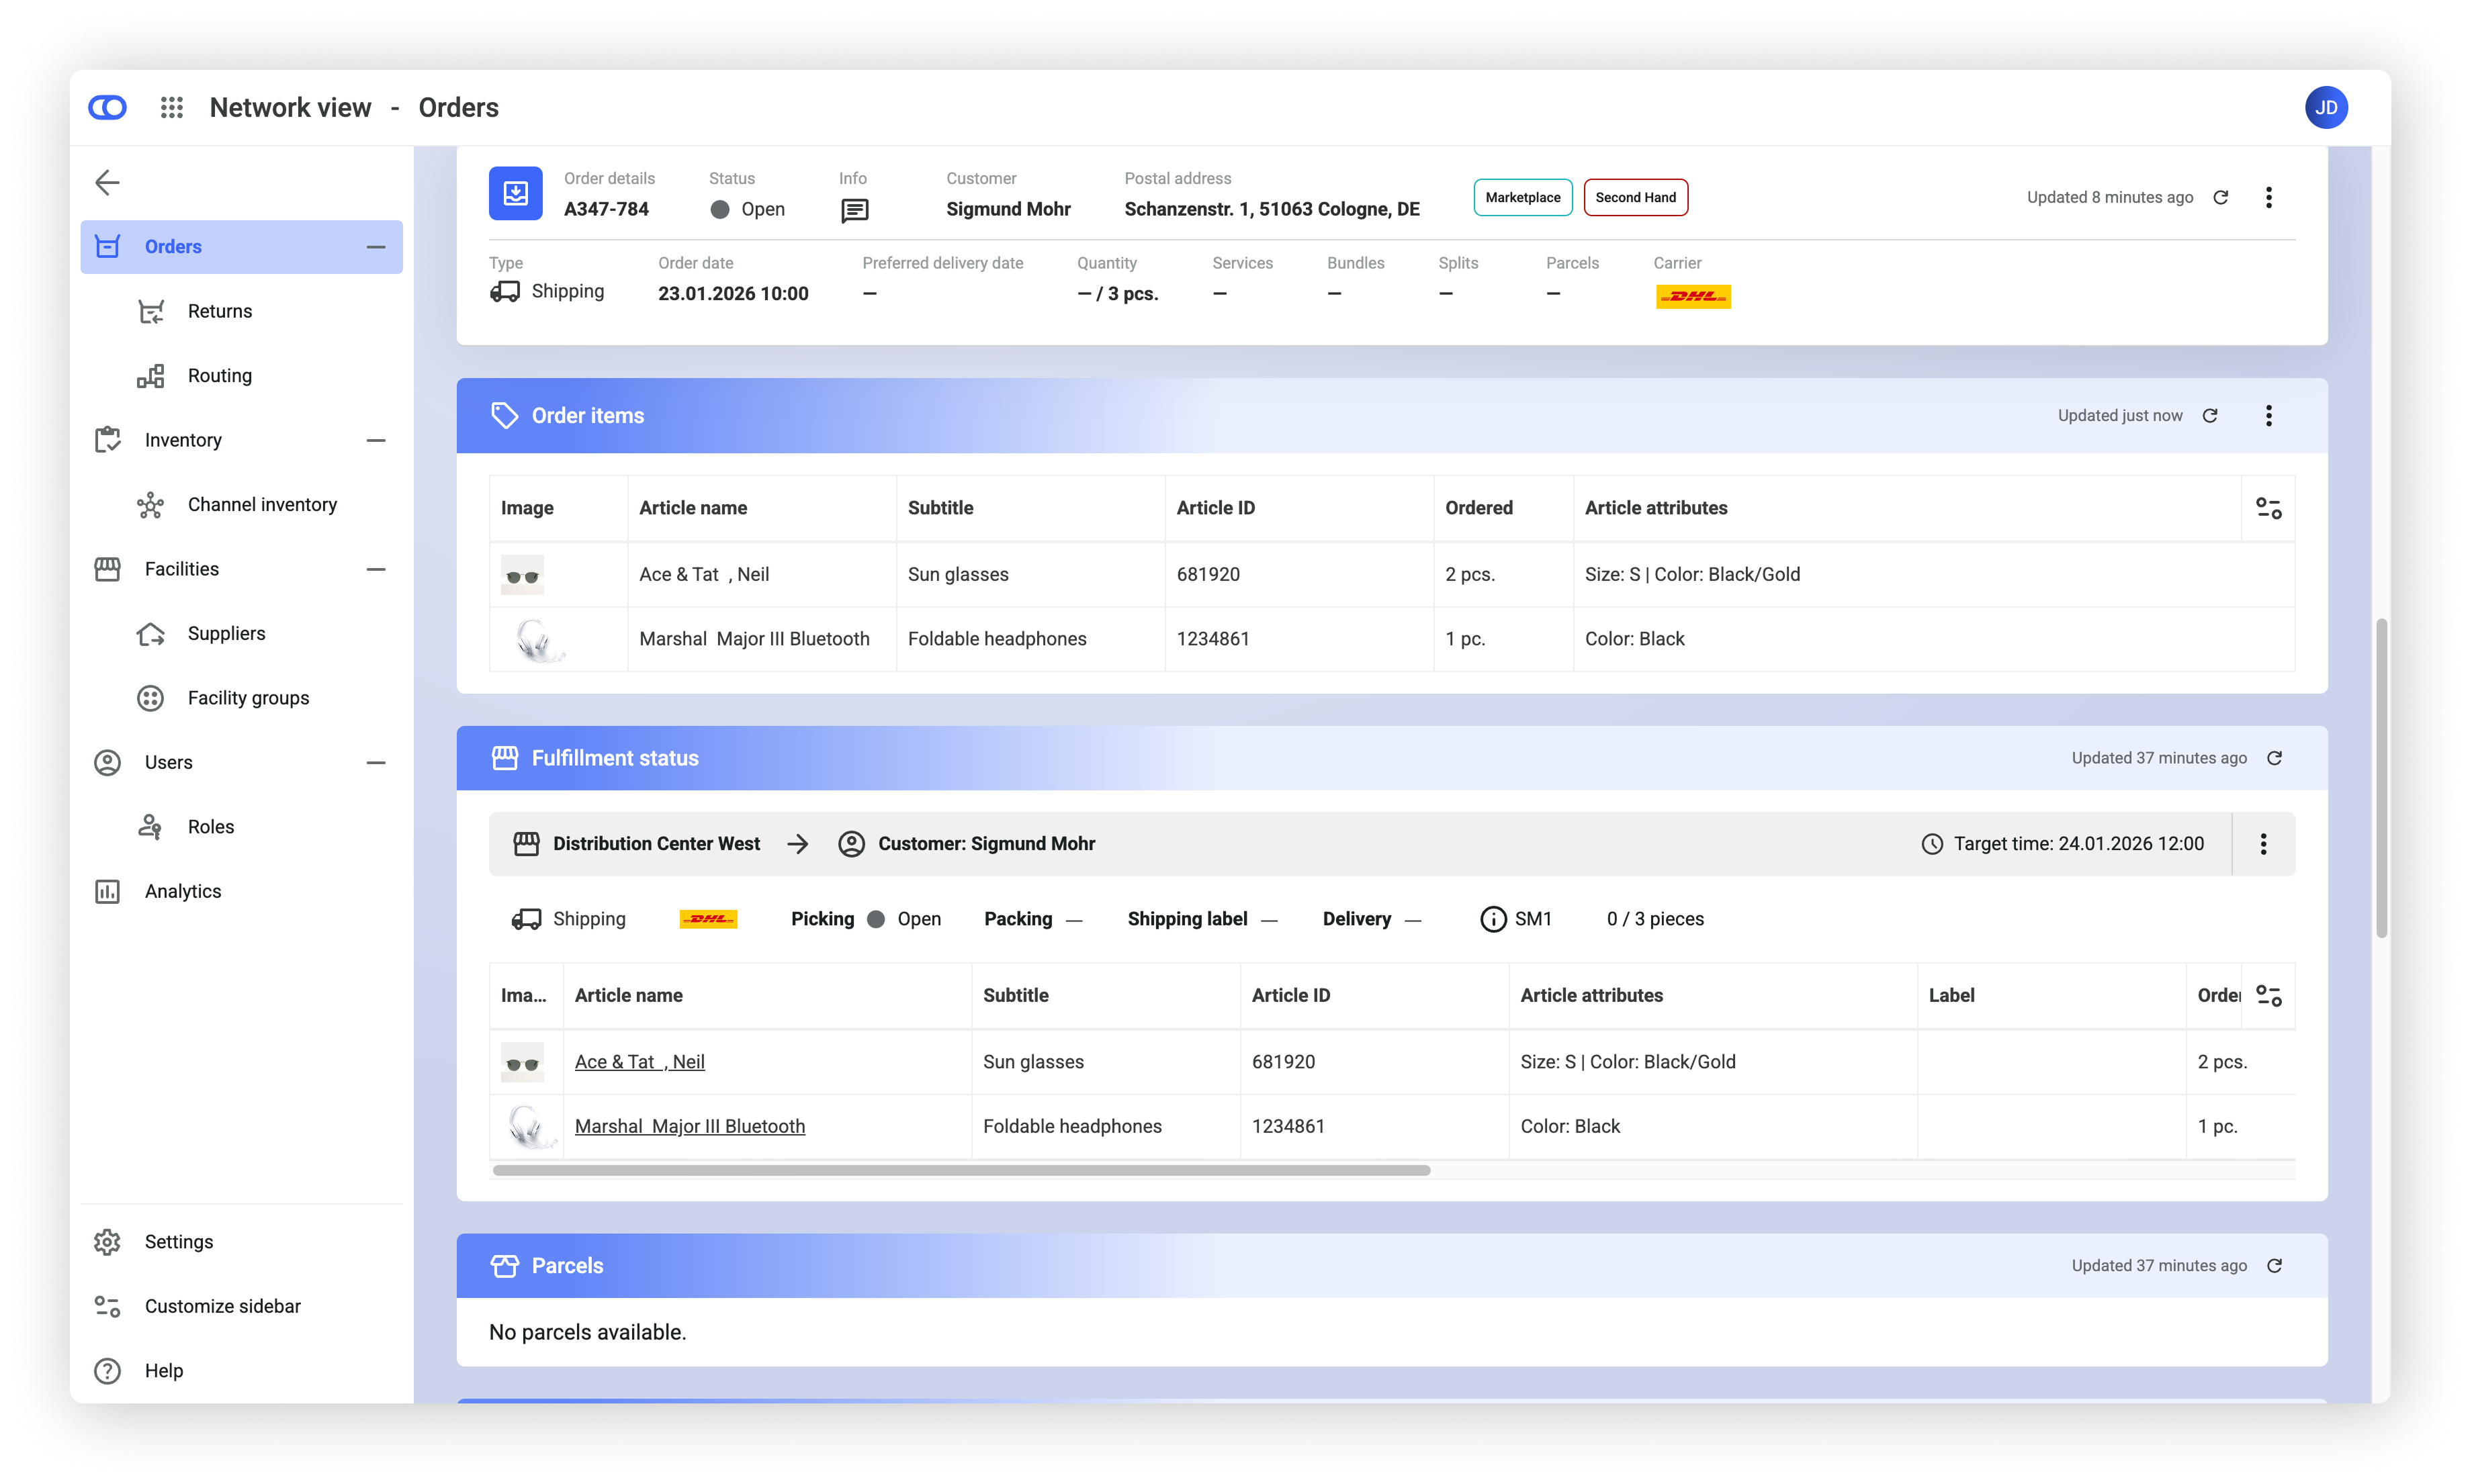Open Order items three-dot menu
Screen dimensions: 2472x1484
coord(2268,415)
